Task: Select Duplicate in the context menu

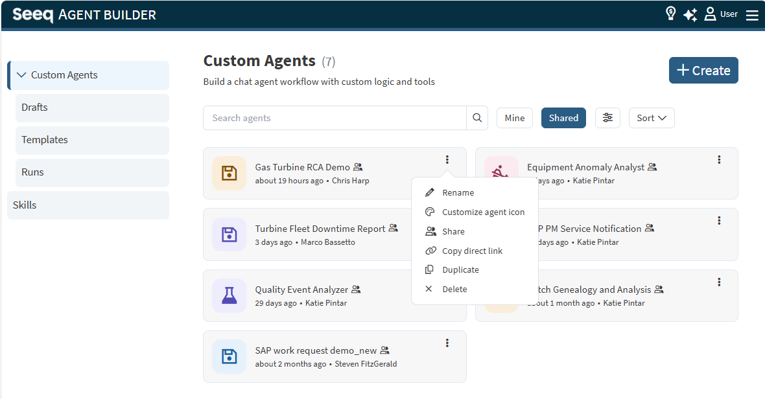Action: (475, 270)
